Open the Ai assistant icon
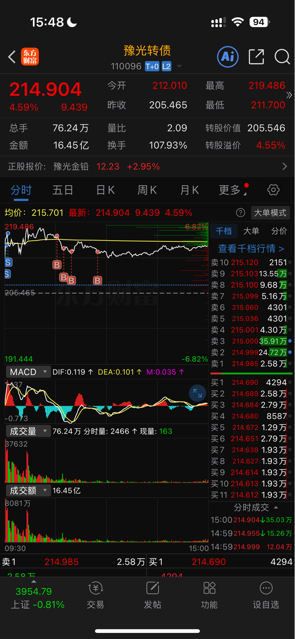This screenshot has width=295, height=639. [x=228, y=57]
